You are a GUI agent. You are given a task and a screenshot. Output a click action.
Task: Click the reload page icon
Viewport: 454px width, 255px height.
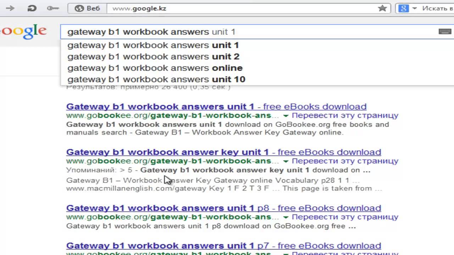[32, 8]
